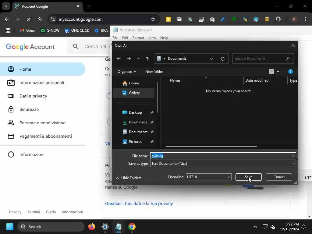Create a New folder

point(154,72)
